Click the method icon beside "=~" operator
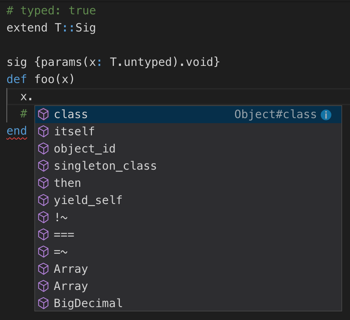The width and height of the screenshot is (350, 320). pyautogui.click(x=43, y=252)
